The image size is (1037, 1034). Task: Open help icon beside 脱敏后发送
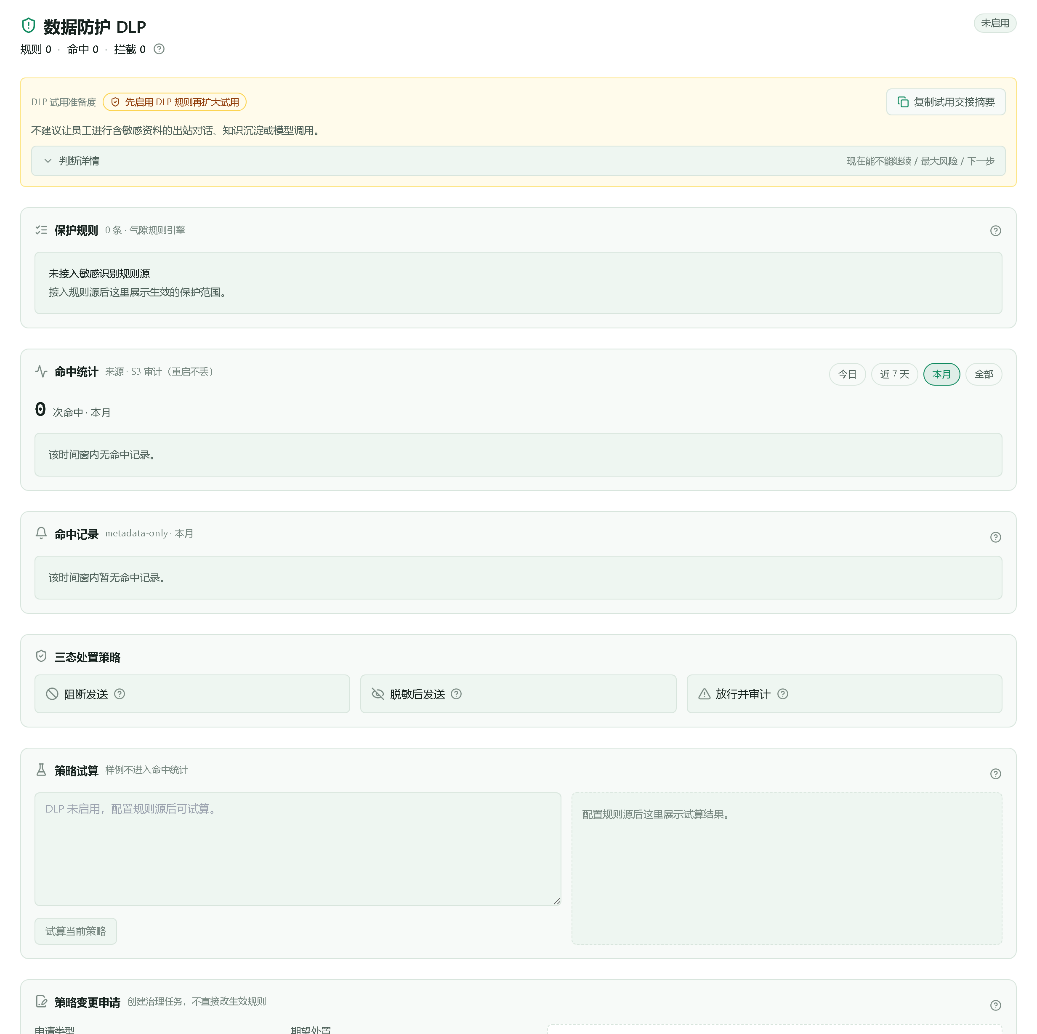click(456, 694)
